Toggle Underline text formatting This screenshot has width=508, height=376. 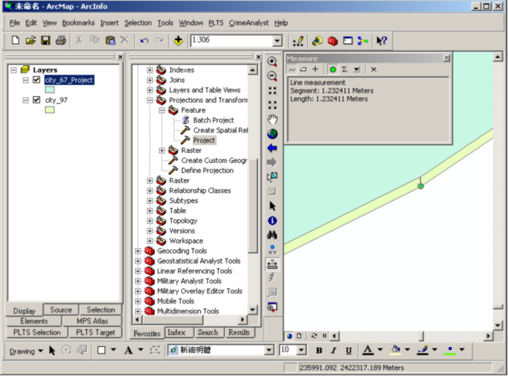click(x=349, y=350)
